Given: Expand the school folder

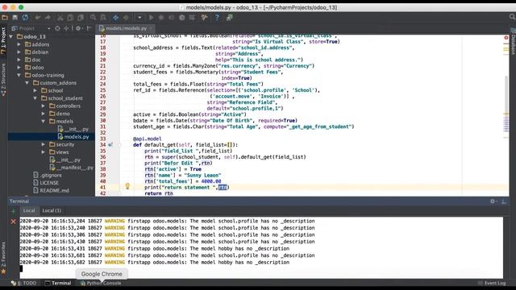Looking at the screenshot, I should tap(35, 90).
